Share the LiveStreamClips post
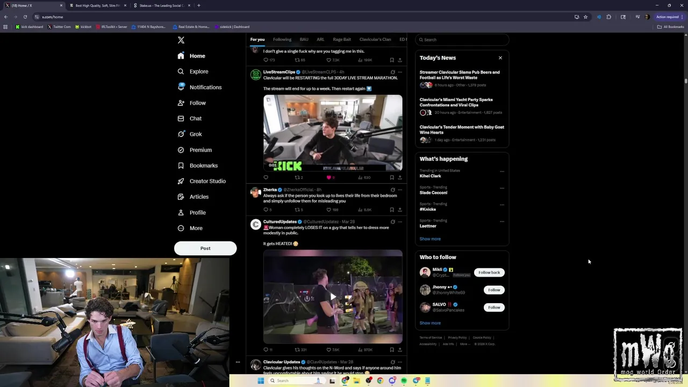This screenshot has width=688, height=387. pyautogui.click(x=399, y=177)
